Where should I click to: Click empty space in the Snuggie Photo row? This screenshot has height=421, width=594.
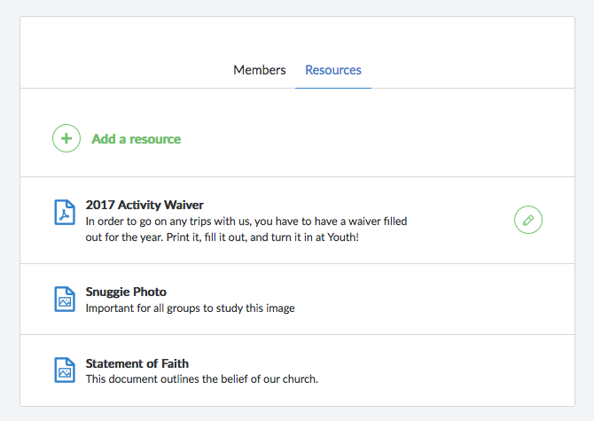tap(443, 300)
